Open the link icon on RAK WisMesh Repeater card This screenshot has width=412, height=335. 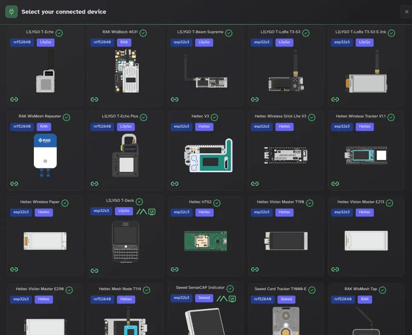(x=14, y=184)
